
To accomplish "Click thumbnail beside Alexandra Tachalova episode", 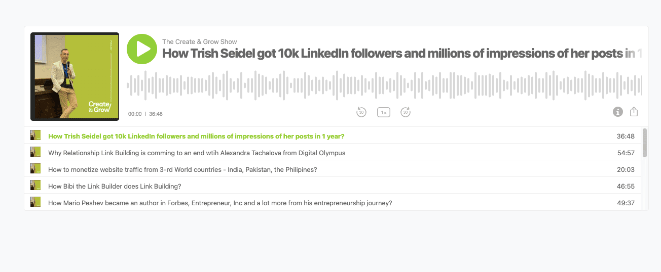I will pyautogui.click(x=35, y=152).
